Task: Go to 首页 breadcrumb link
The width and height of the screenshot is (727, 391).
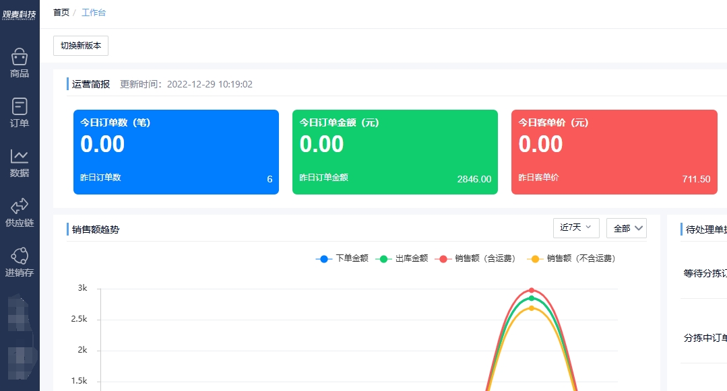Action: pos(61,13)
